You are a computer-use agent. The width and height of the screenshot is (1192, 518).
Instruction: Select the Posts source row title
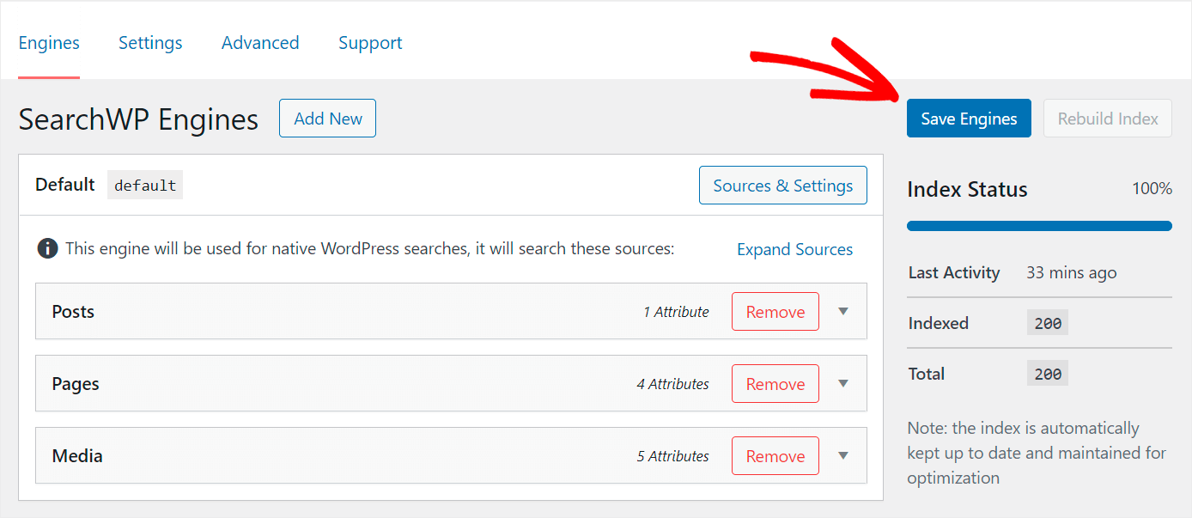[73, 312]
